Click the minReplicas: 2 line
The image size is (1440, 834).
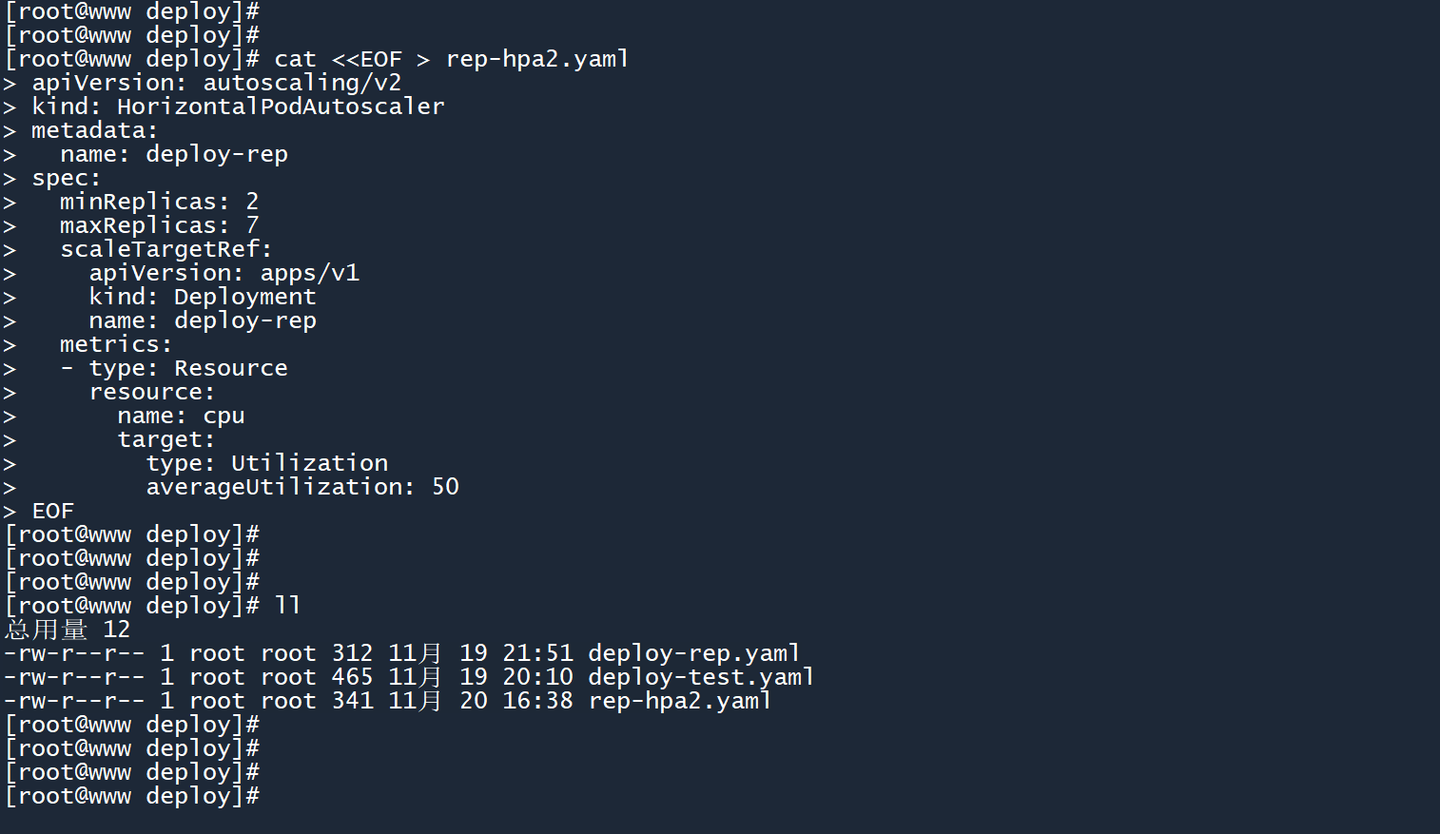tap(159, 202)
